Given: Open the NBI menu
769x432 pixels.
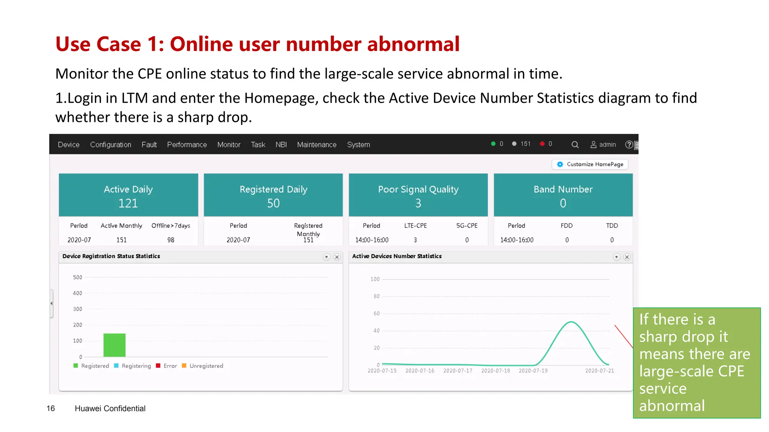Looking at the screenshot, I should pos(281,145).
